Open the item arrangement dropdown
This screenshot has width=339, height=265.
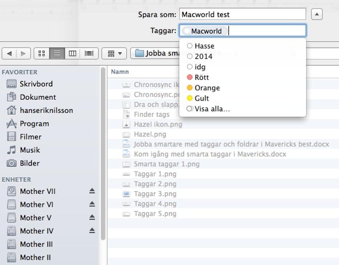click(114, 53)
